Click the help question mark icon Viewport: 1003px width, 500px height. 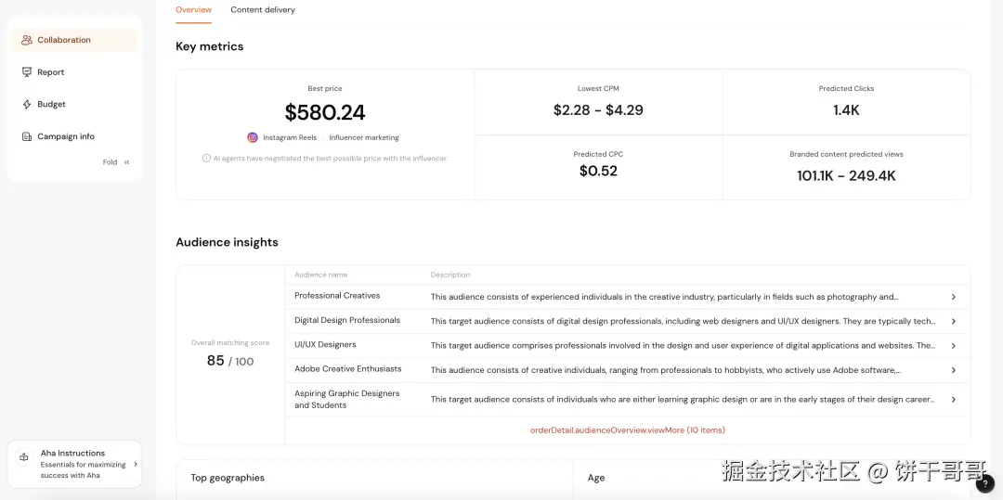point(984,483)
